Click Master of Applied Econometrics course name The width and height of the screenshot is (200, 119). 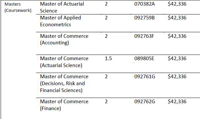(x=61, y=21)
